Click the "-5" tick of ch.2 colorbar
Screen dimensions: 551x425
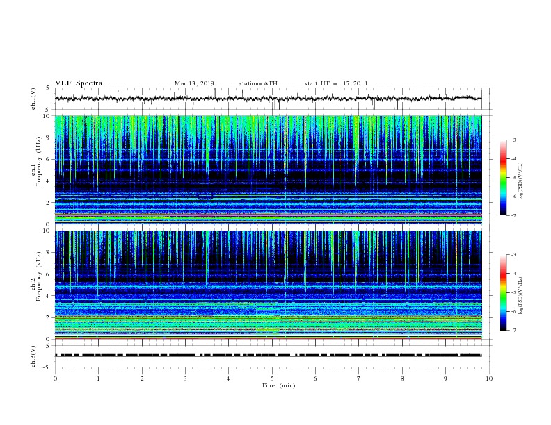point(513,292)
